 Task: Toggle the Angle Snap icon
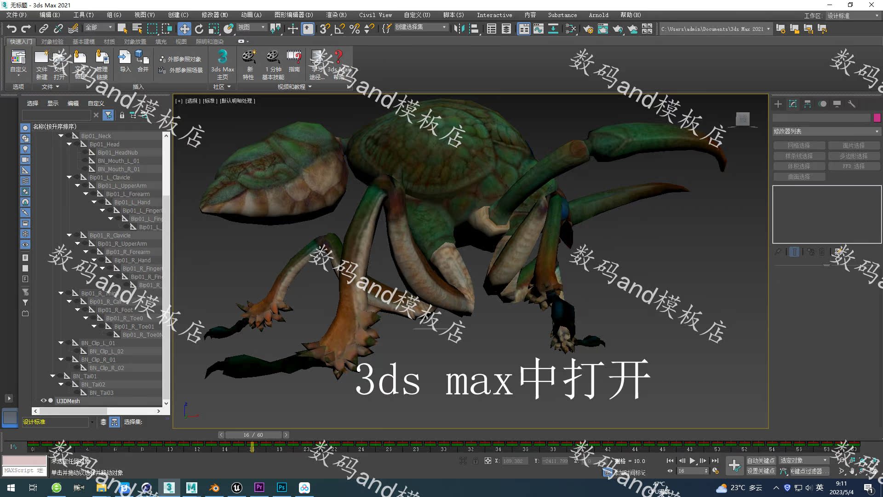340,29
